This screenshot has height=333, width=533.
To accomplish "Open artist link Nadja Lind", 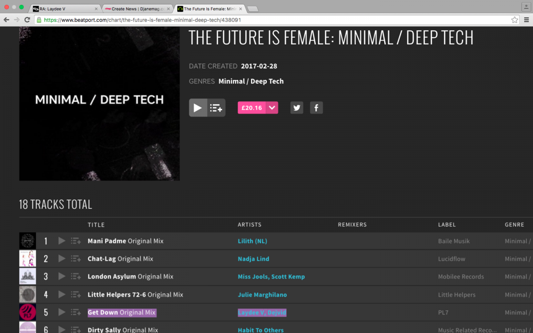I will tap(253, 259).
